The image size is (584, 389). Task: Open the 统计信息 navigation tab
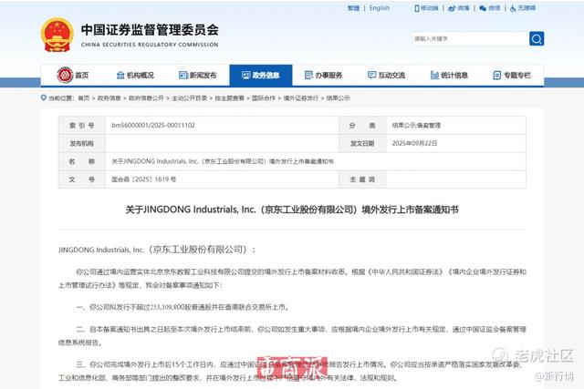pyautogui.click(x=449, y=75)
